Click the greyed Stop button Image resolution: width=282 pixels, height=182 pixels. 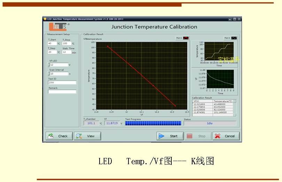click(198, 136)
